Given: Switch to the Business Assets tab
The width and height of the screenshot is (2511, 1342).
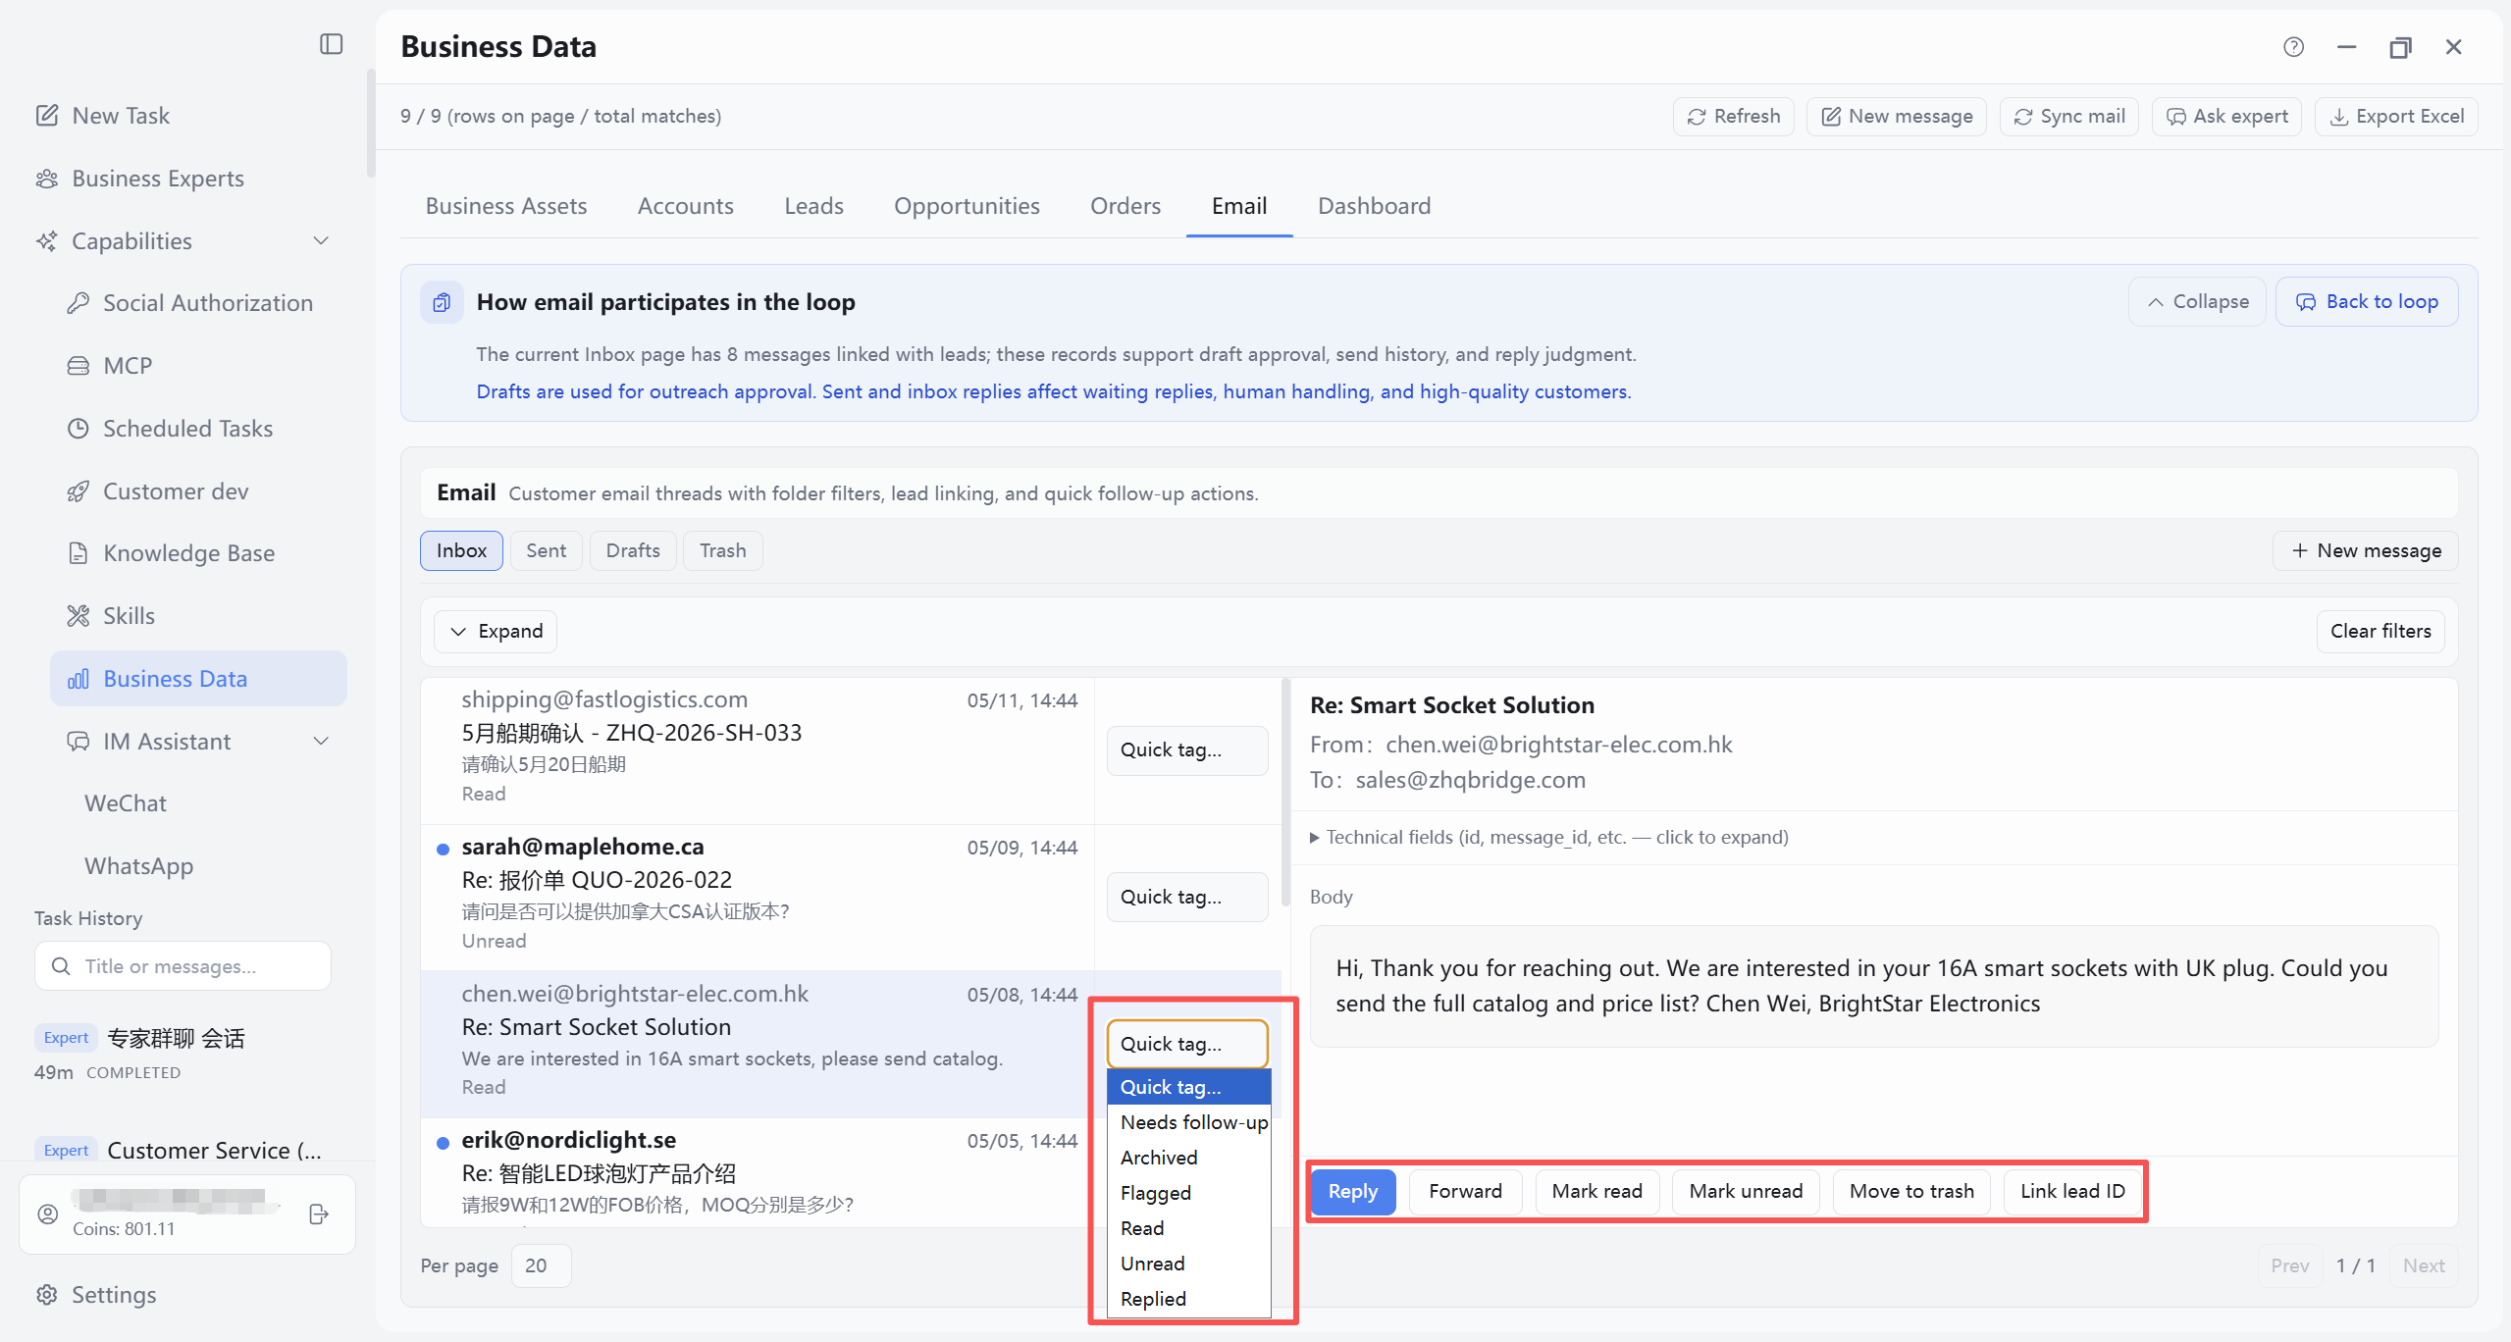Looking at the screenshot, I should click(506, 207).
